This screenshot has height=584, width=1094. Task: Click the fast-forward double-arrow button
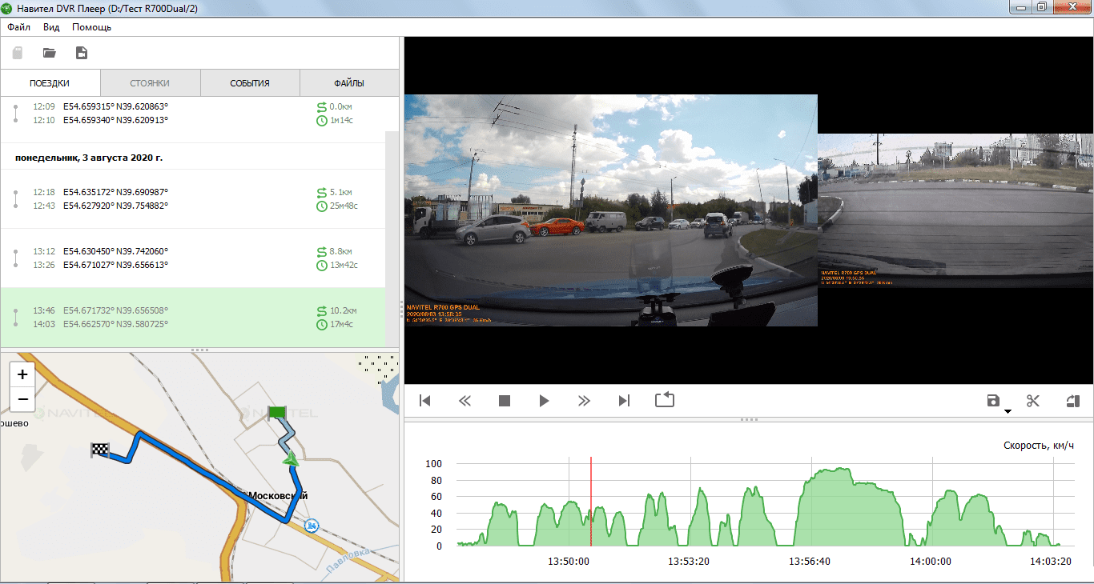[584, 401]
